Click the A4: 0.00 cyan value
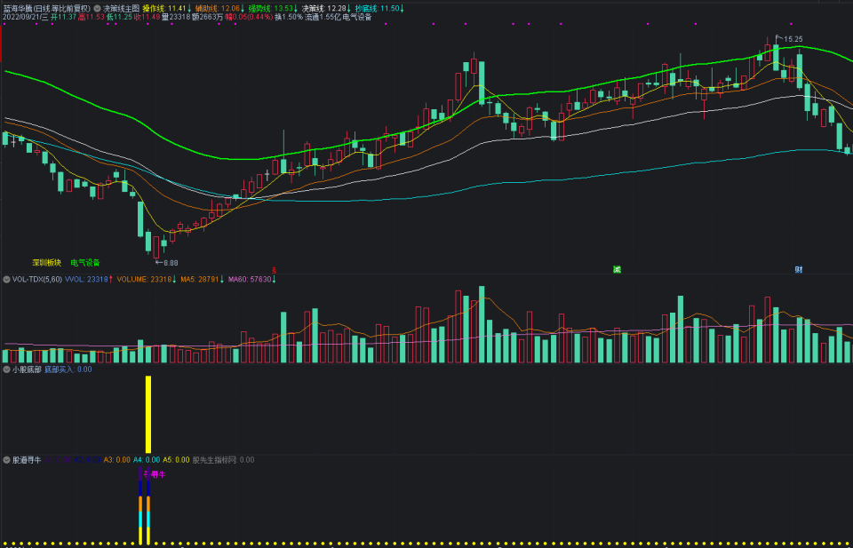The height and width of the screenshot is (548, 853). tap(147, 460)
